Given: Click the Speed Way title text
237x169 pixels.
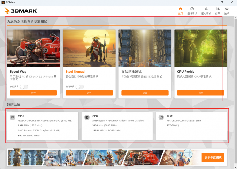Looking at the screenshot, I should tap(18, 72).
